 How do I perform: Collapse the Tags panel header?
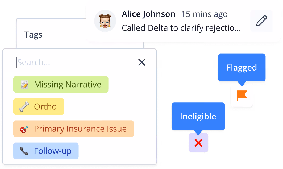click(33, 35)
